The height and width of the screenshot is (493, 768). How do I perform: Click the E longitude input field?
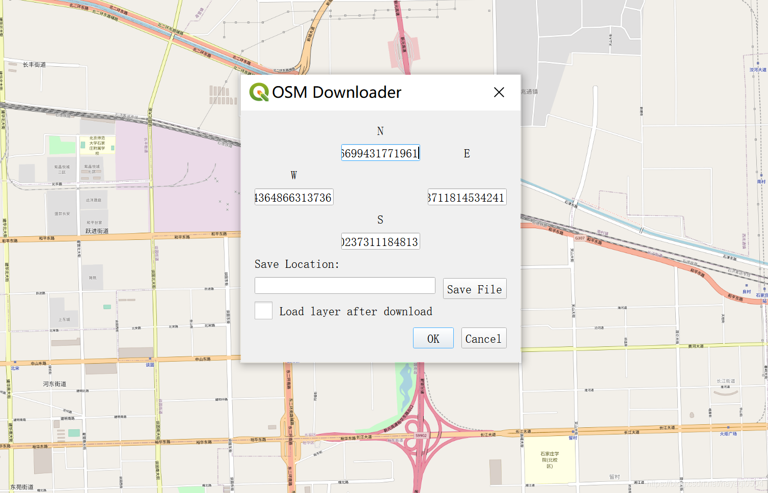tap(467, 197)
